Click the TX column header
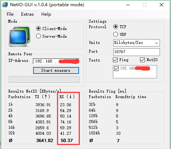This screenshot has height=149, width=171. click(x=42, y=97)
